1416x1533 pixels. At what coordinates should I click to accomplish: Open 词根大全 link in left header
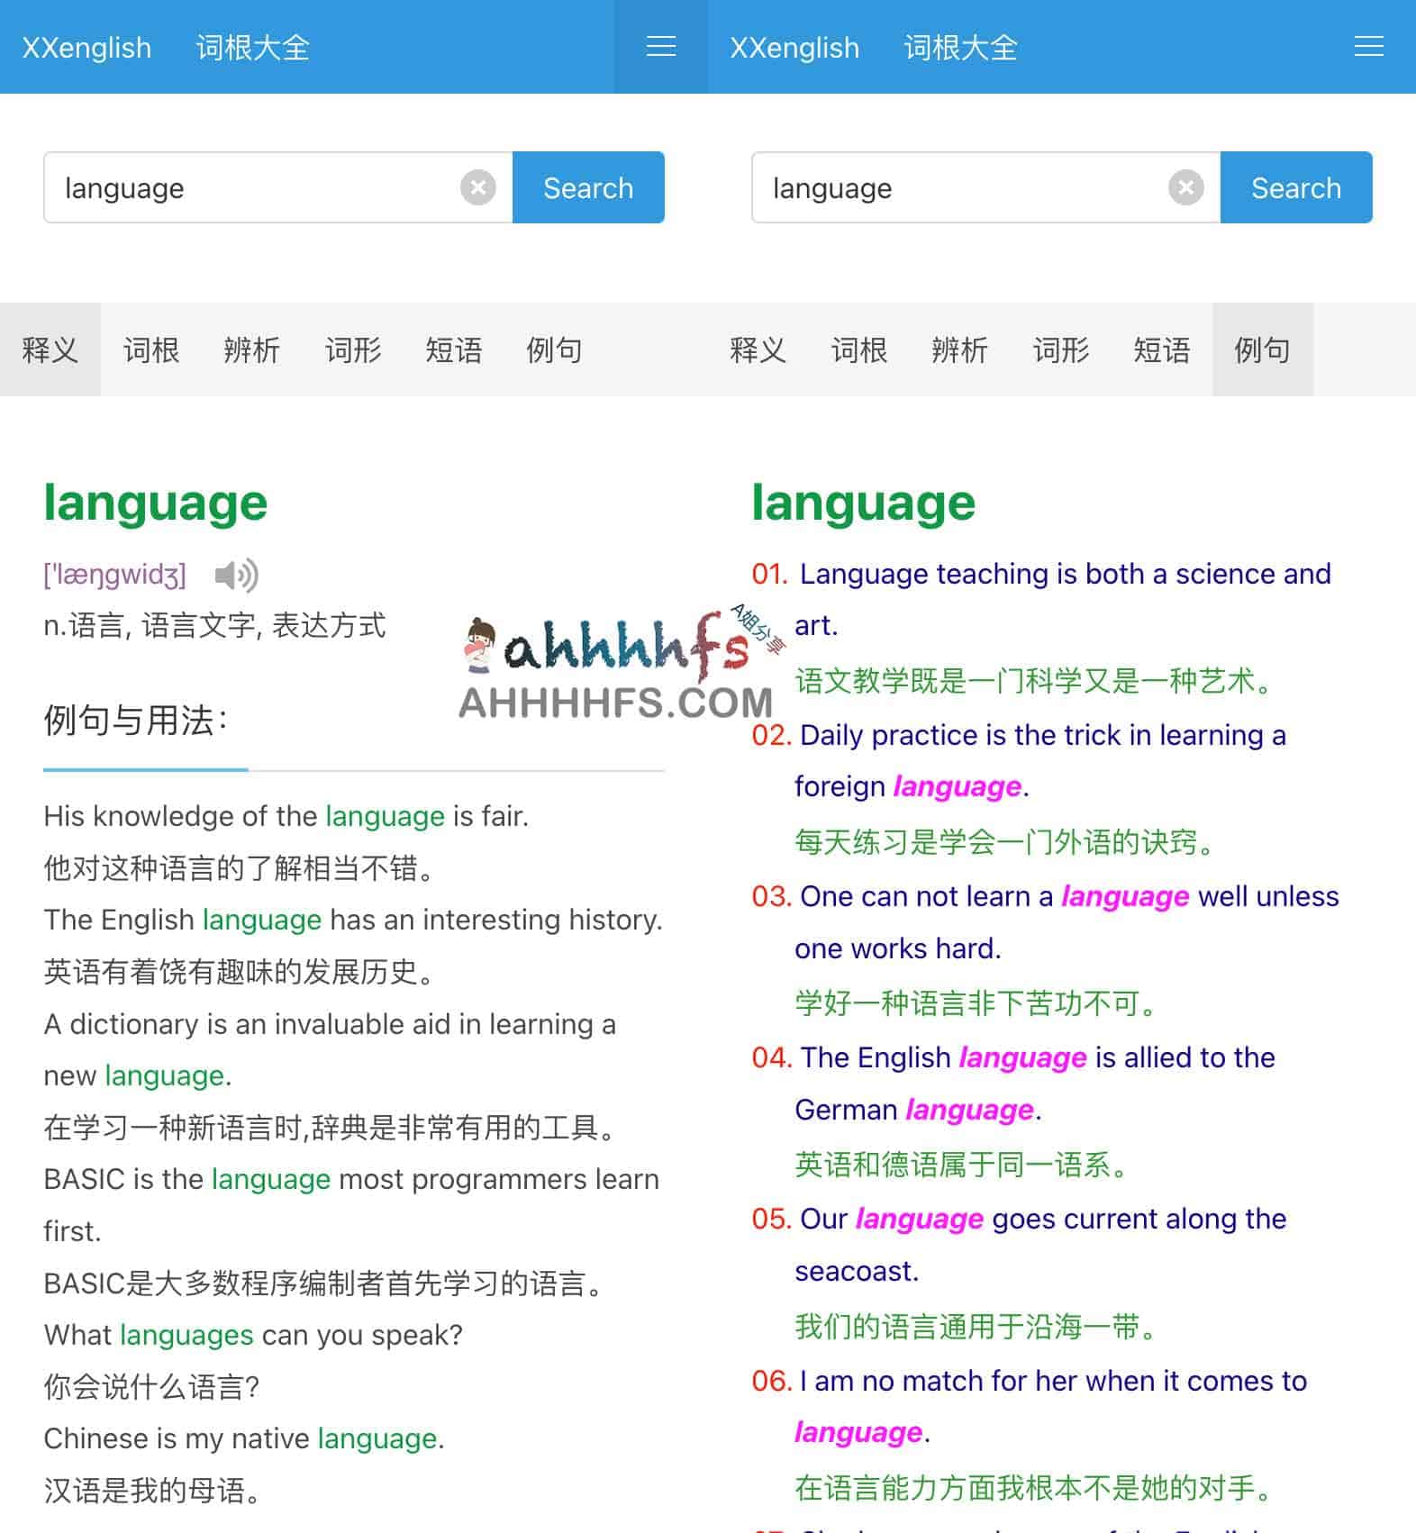pyautogui.click(x=252, y=47)
